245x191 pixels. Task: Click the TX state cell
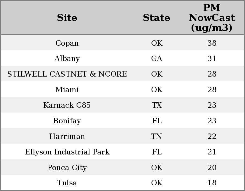[x=157, y=105]
